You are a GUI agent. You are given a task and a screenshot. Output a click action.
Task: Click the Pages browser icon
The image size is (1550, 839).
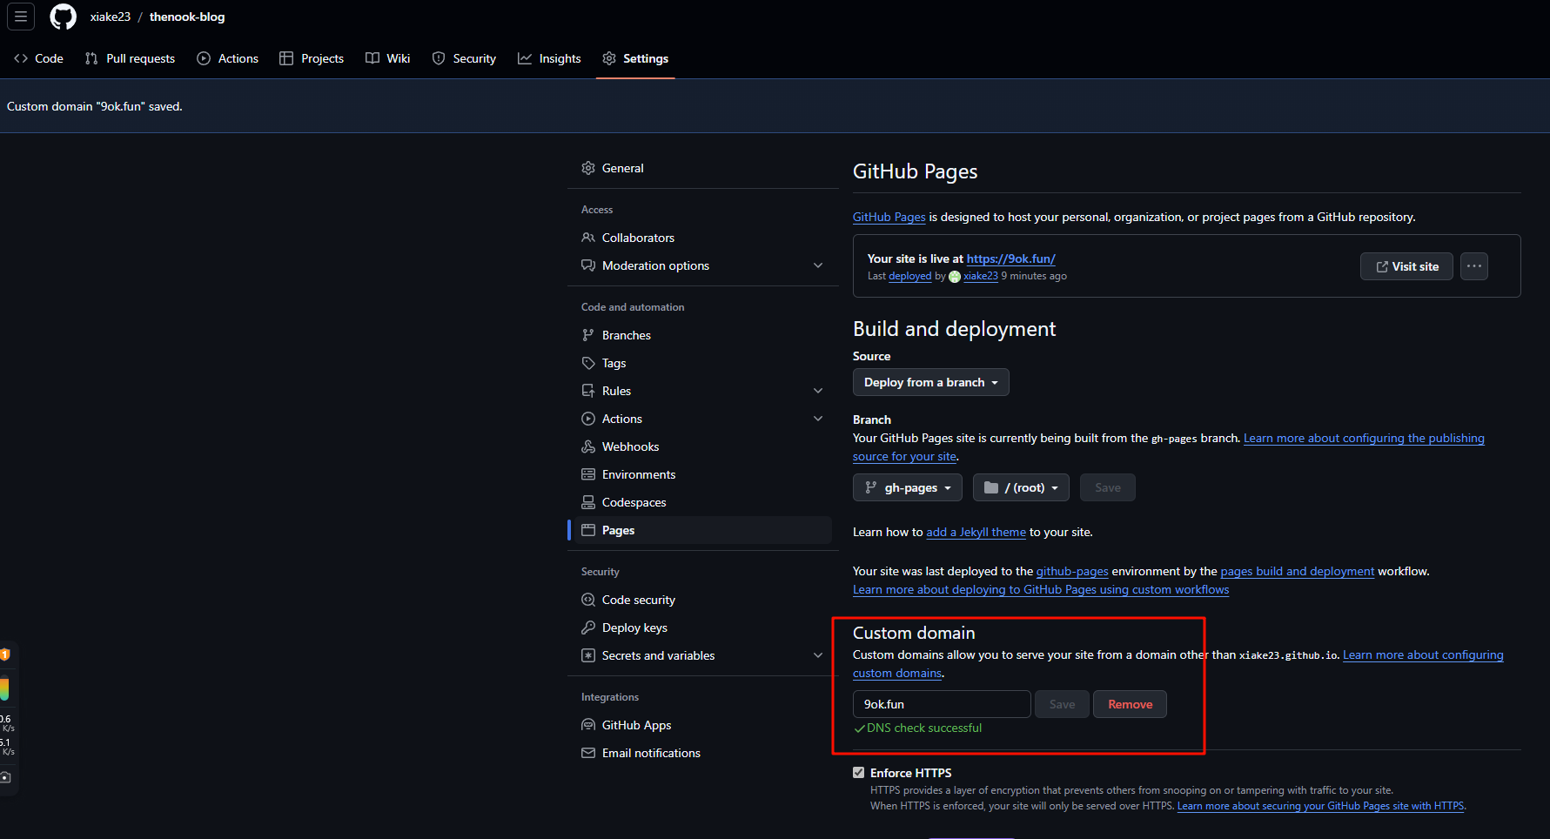588,530
